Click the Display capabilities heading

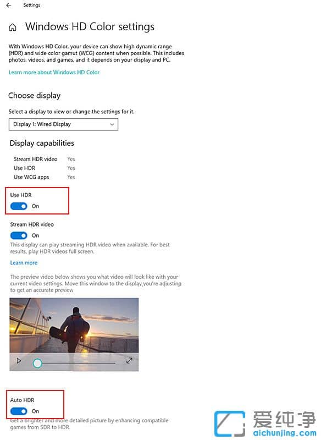pyautogui.click(x=42, y=143)
